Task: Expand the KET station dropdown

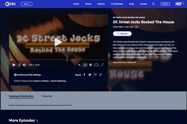Action: click(180, 4)
